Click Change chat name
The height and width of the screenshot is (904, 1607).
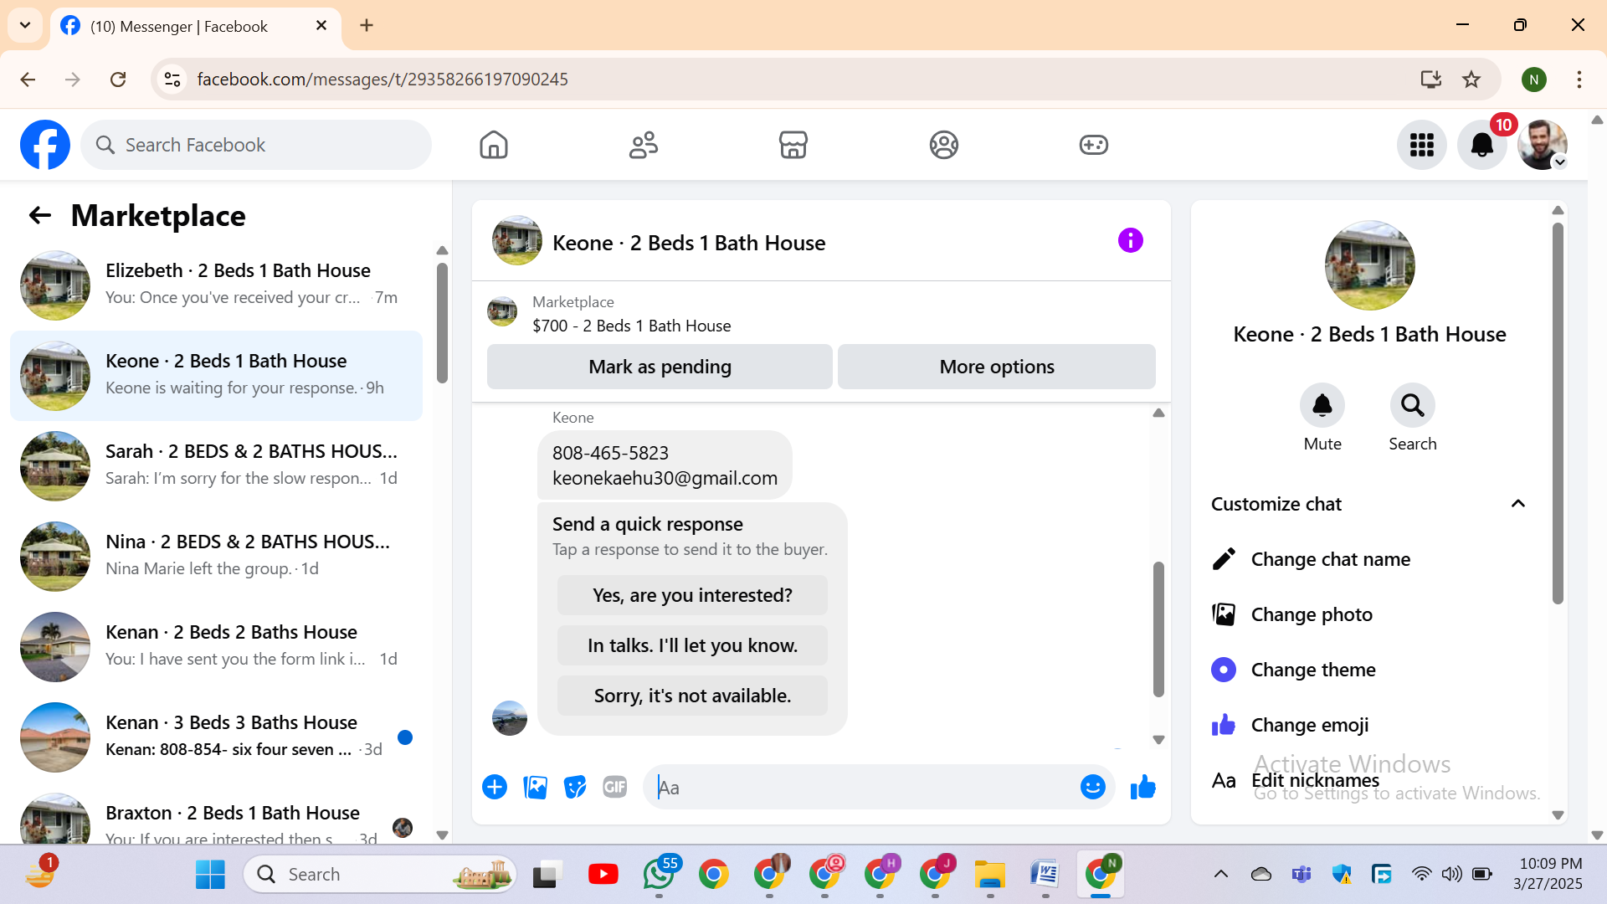point(1370,559)
